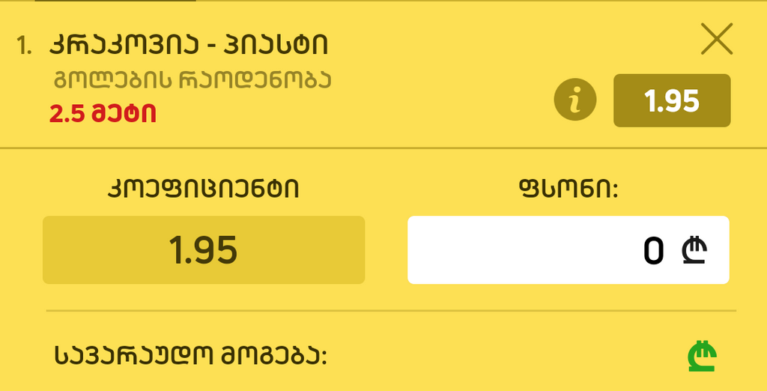Image resolution: width=767 pixels, height=391 pixels.
Task: Open the round info icon
Action: 575,100
